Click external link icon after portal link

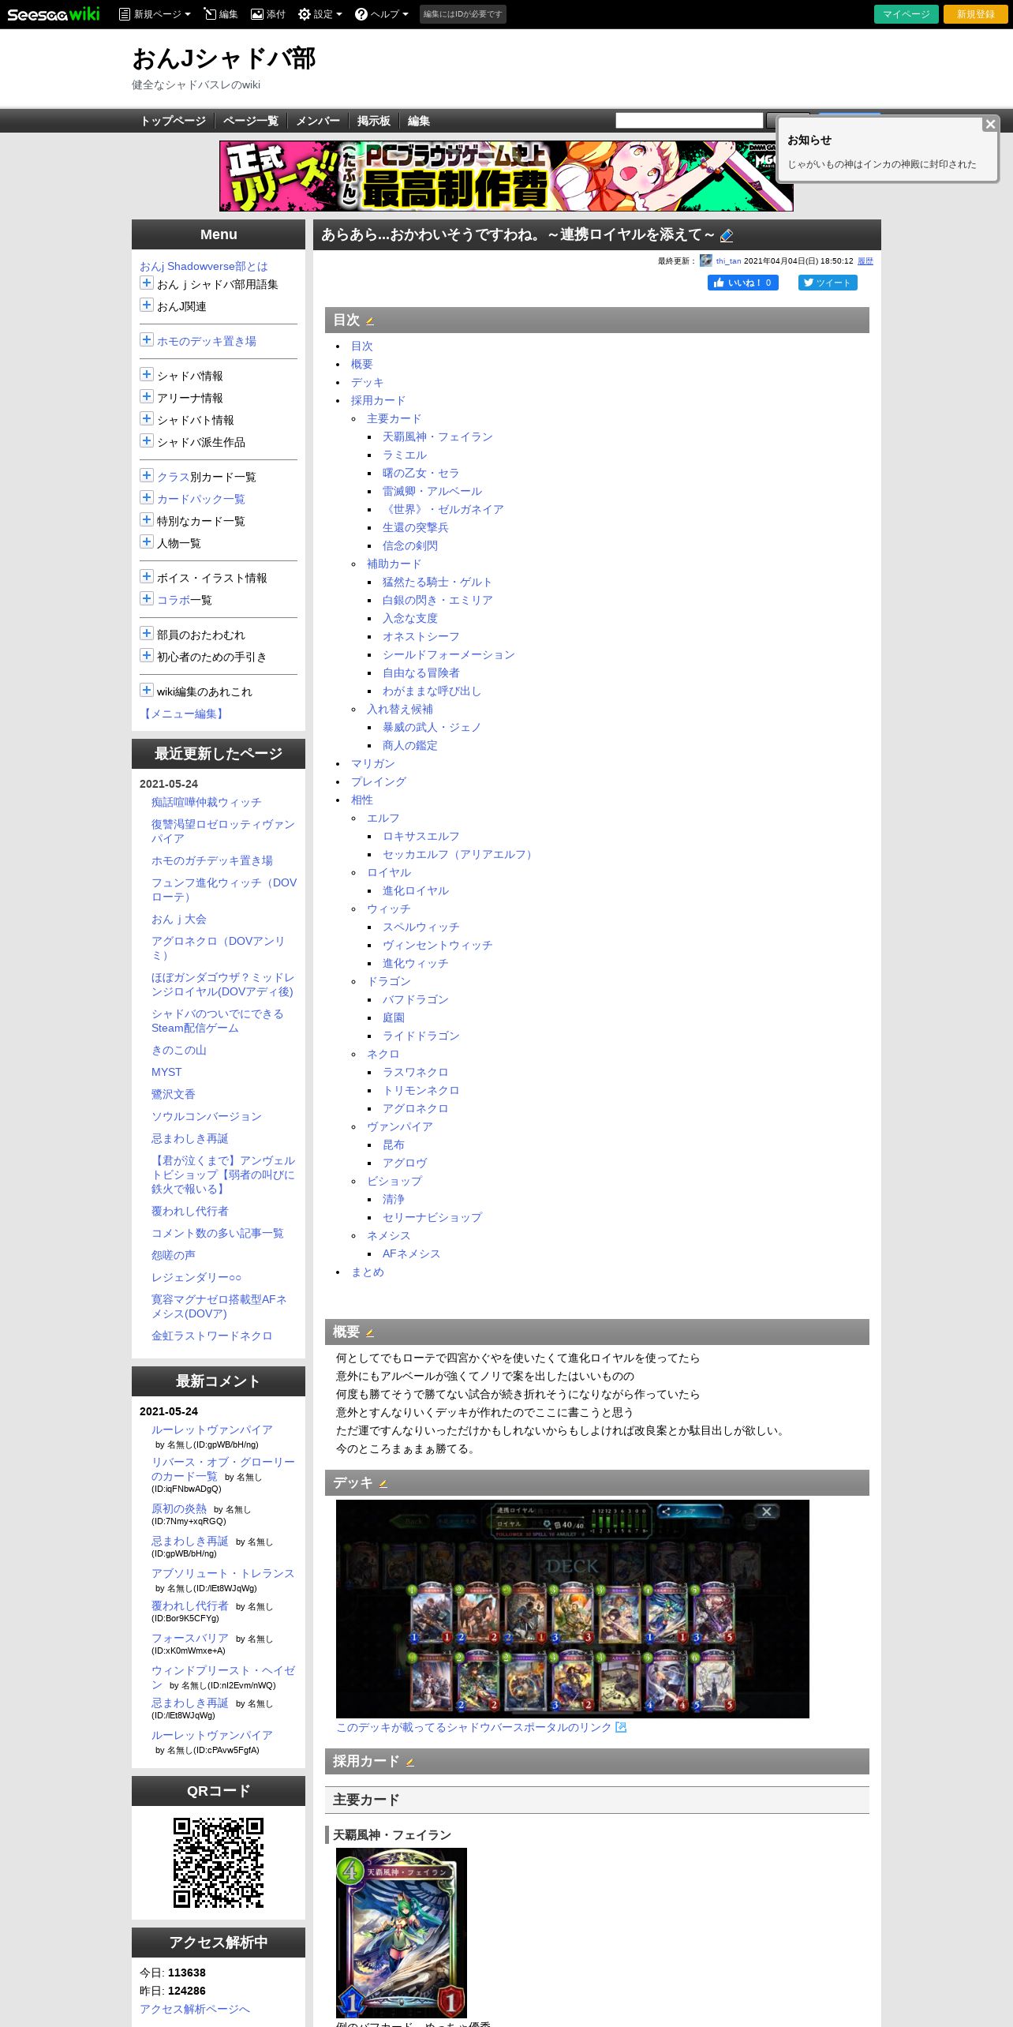(621, 1727)
